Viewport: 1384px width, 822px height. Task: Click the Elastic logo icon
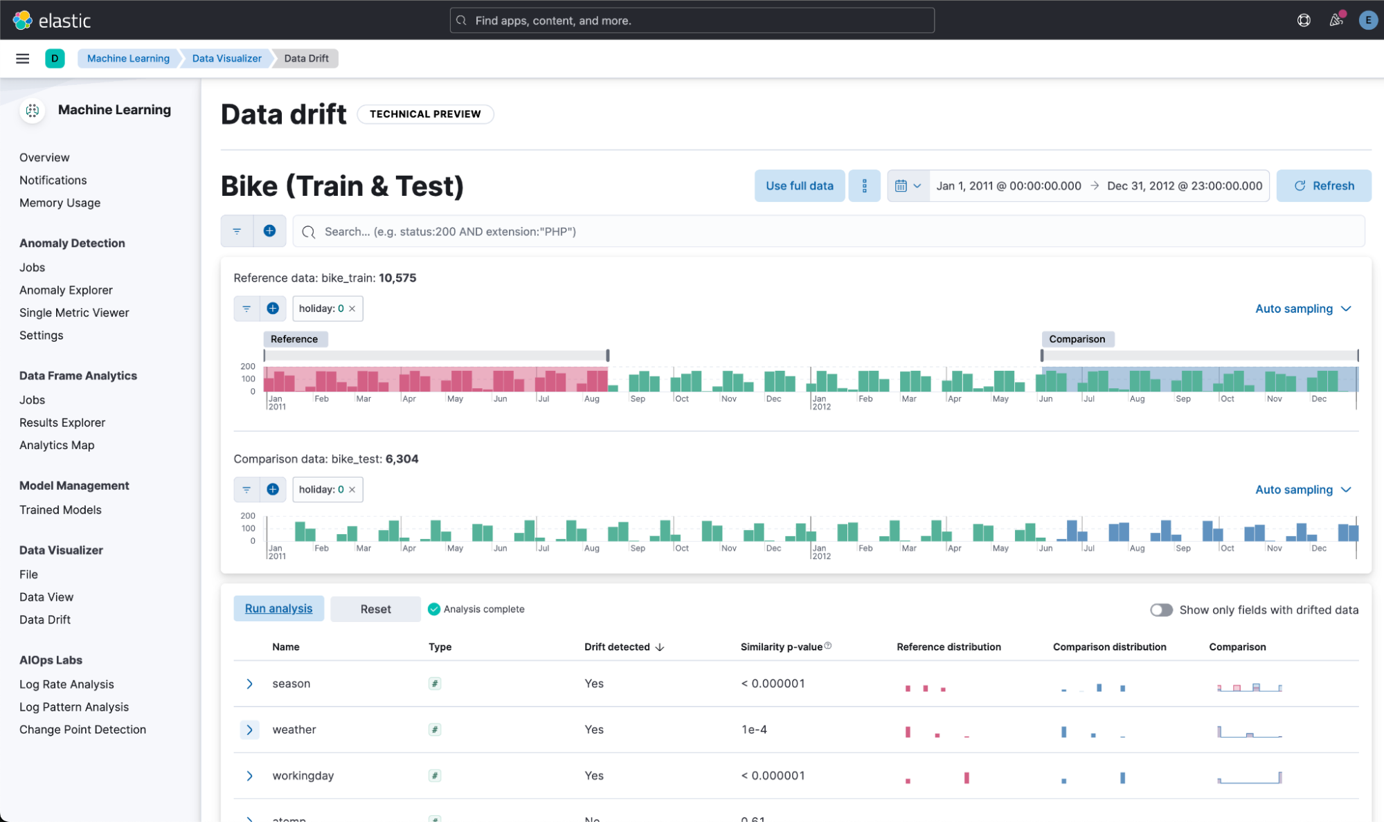[21, 20]
